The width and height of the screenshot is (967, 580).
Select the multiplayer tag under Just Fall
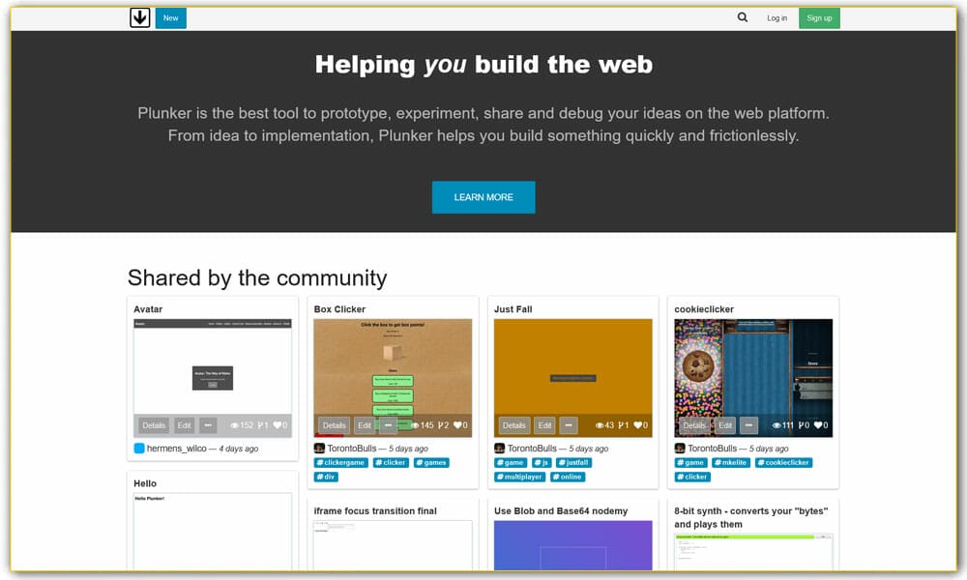(520, 477)
